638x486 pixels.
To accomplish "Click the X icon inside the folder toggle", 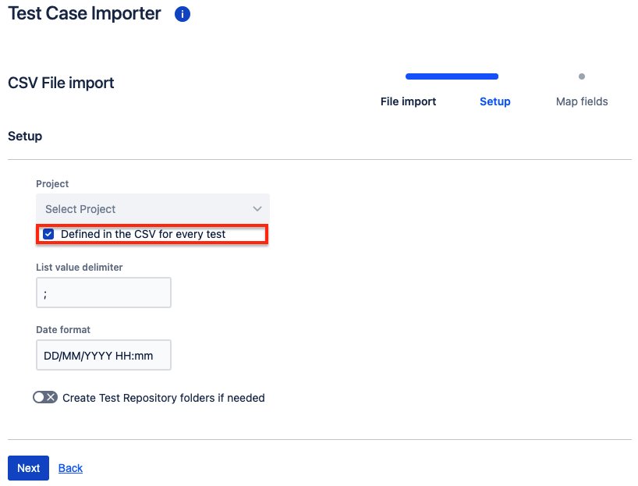I will [x=51, y=397].
